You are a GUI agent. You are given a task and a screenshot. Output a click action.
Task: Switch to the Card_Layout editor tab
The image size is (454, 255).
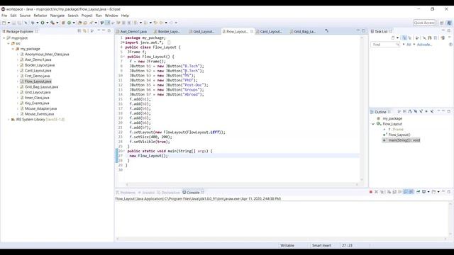tap(271, 31)
